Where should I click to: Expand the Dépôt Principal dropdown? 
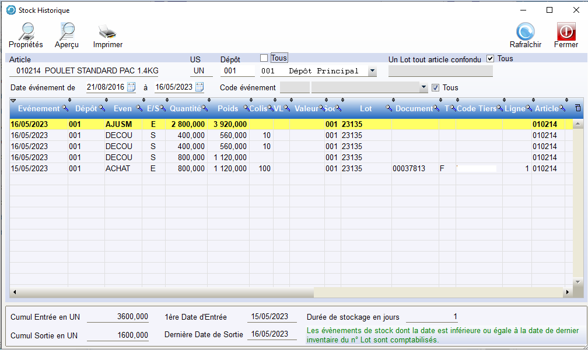[x=372, y=71]
